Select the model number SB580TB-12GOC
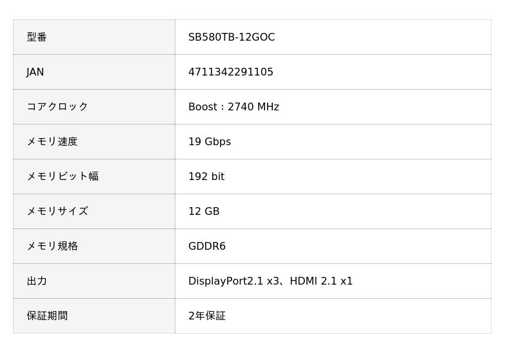The height and width of the screenshot is (353, 516). (232, 37)
